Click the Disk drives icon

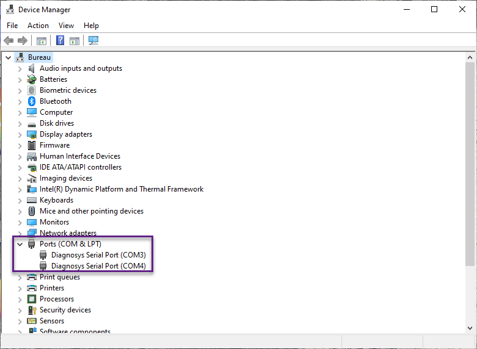(x=32, y=124)
